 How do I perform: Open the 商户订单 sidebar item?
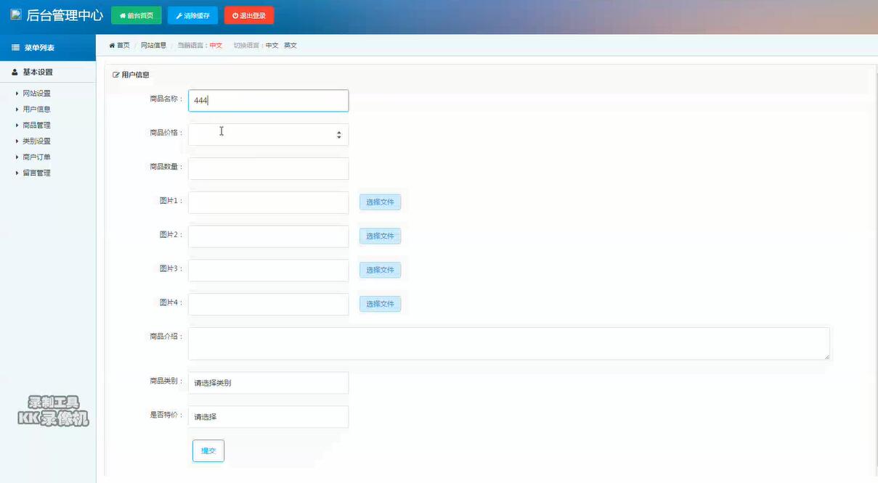point(36,157)
